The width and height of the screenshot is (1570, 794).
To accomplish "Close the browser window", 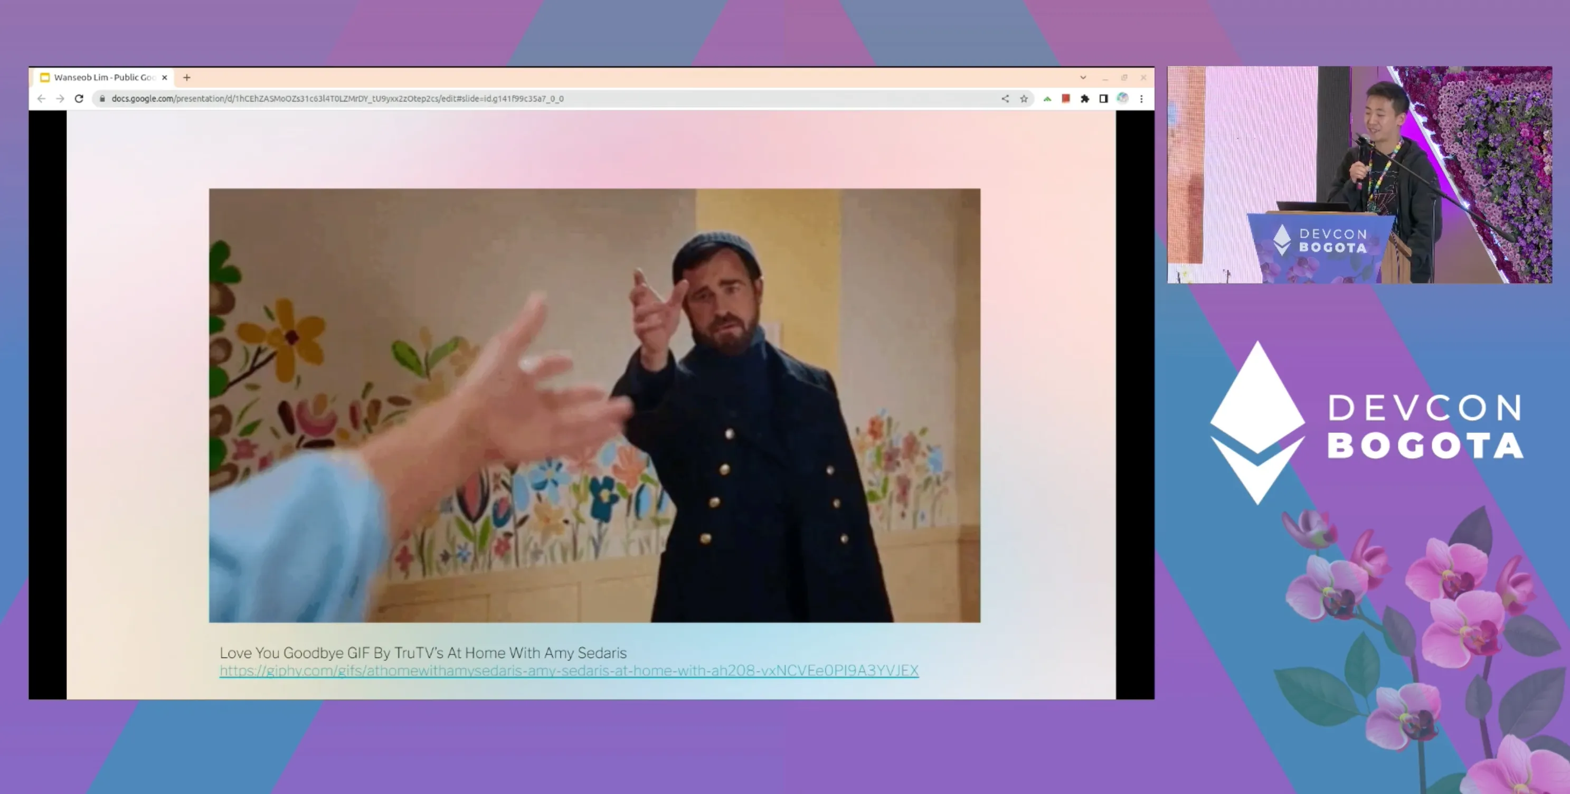I will point(1143,78).
